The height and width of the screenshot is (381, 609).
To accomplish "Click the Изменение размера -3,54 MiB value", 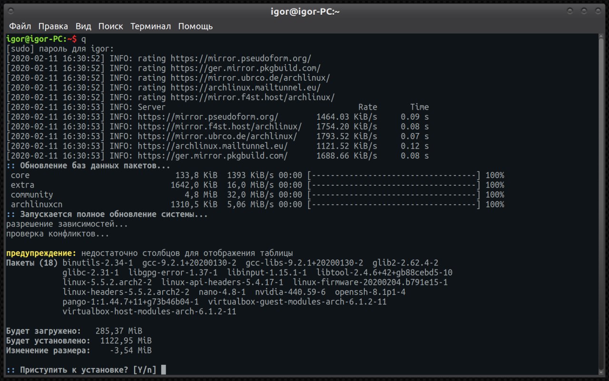I will 131,351.
